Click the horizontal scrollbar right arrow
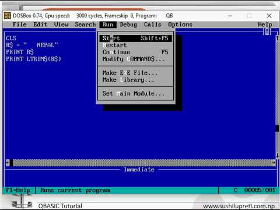Screen dimensions: 280x210 [274, 163]
